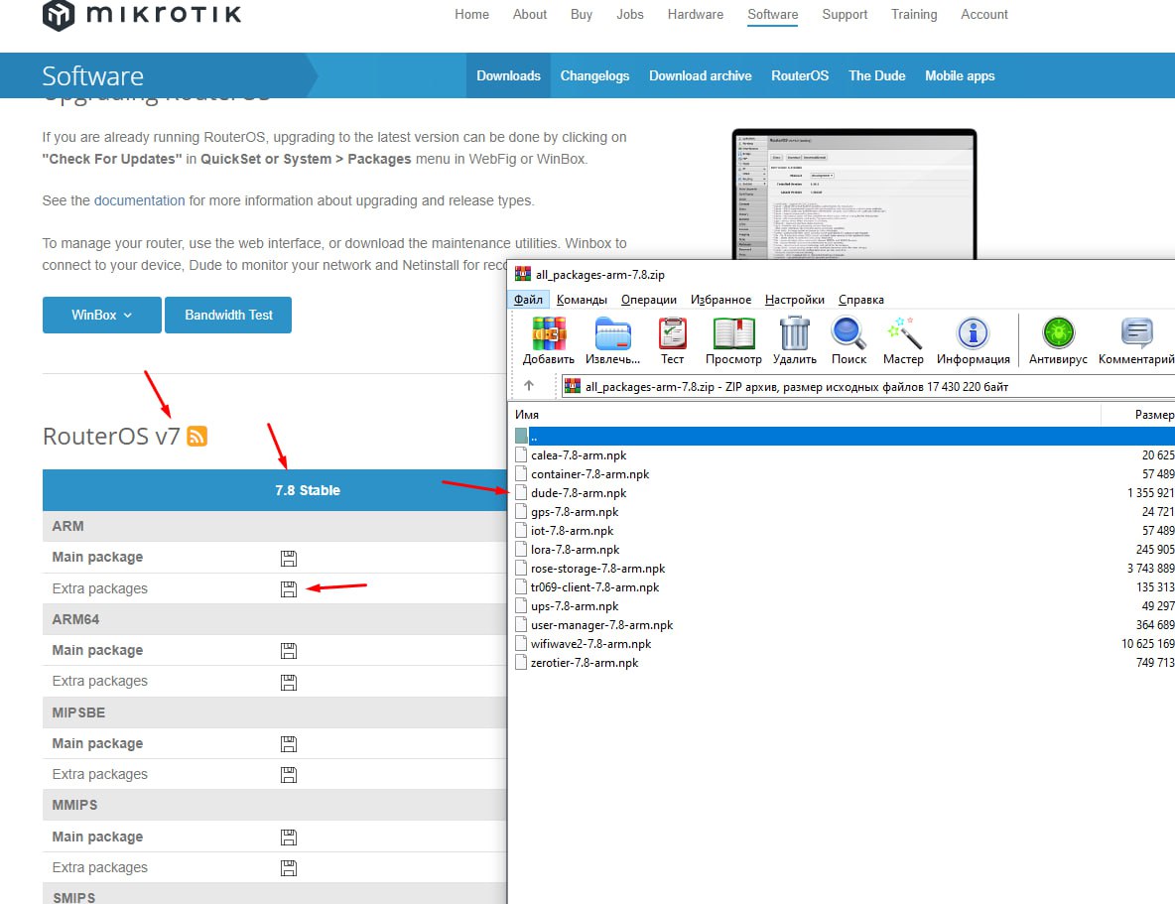
Task: Open the RouterOS v7 RSS feed icon
Action: click(197, 436)
